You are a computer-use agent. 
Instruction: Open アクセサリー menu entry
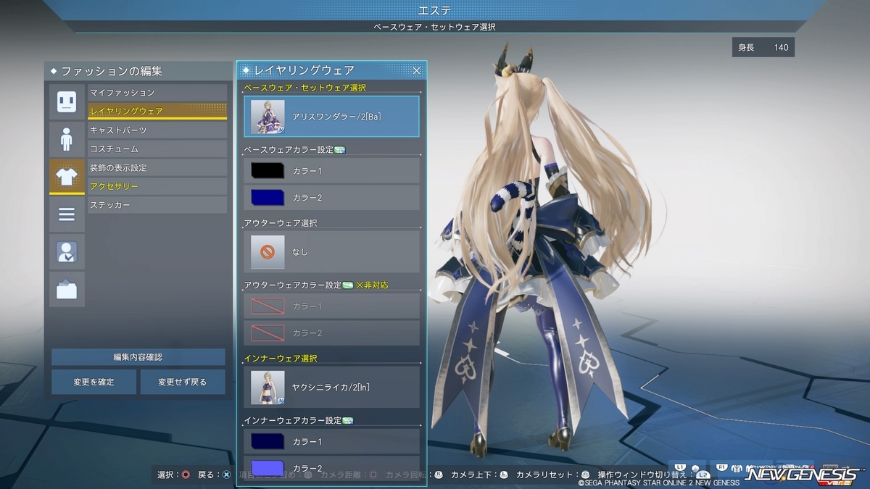pos(157,187)
